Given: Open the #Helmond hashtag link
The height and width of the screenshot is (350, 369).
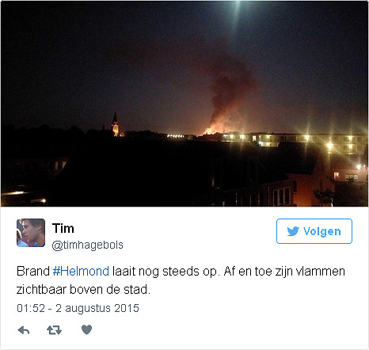Looking at the screenshot, I should (81, 272).
